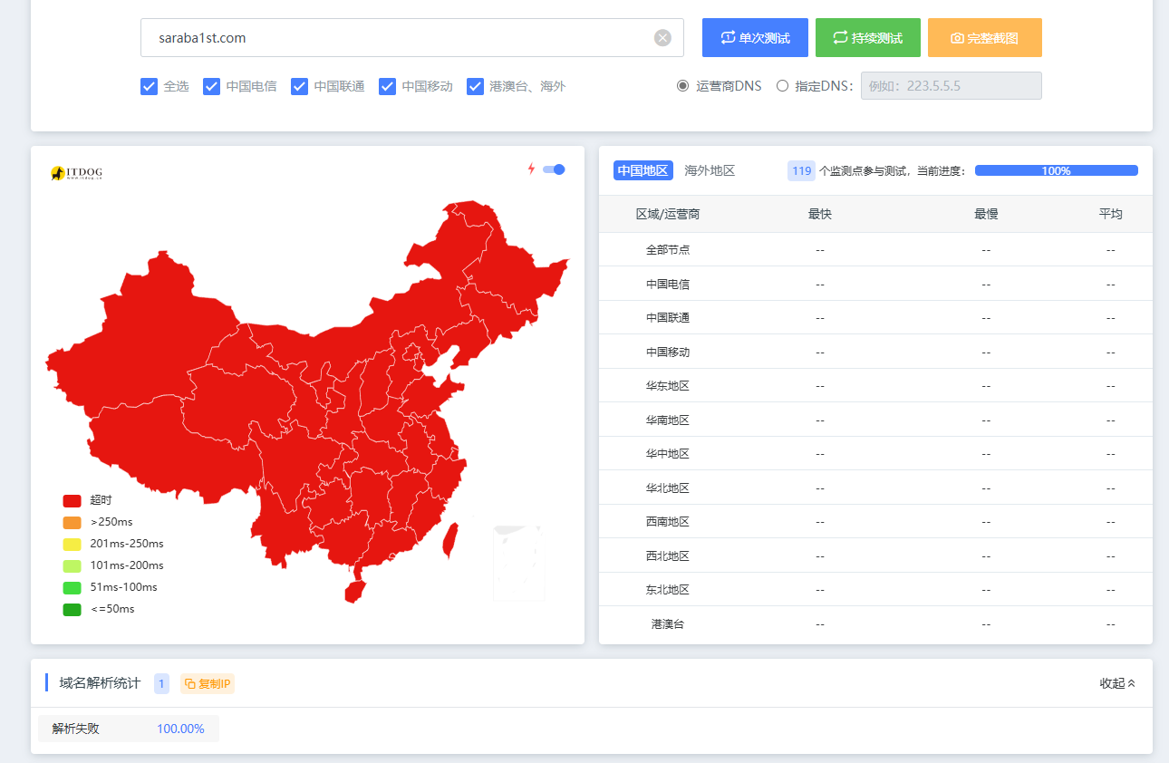Screen dimensions: 1169x763
Task: Uncheck the 中国电信 checkbox
Action: pyautogui.click(x=212, y=86)
